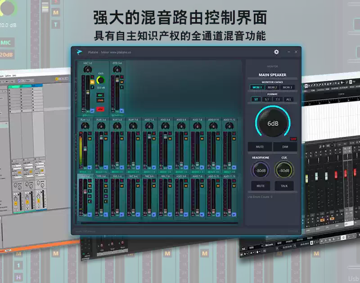
Task: Enable 48V phantom power on the MIC channel
Action: coord(100,109)
